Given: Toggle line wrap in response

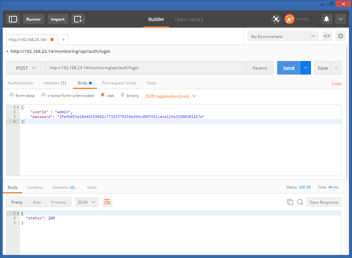Looking at the screenshot, I should (x=107, y=202).
